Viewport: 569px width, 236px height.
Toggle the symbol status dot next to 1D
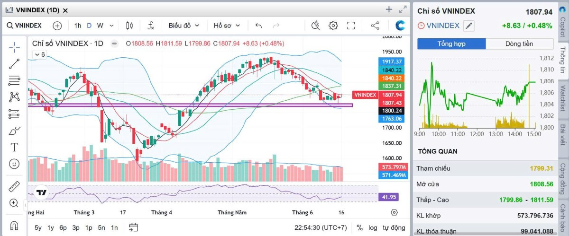click(114, 43)
